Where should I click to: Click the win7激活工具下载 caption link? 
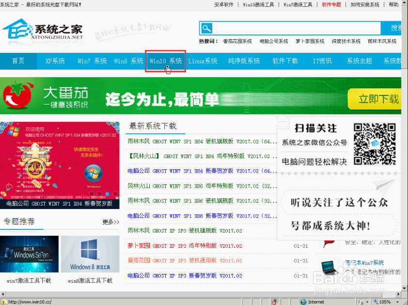tap(29, 281)
